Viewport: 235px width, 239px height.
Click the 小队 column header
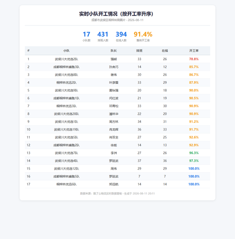[x=67, y=51]
